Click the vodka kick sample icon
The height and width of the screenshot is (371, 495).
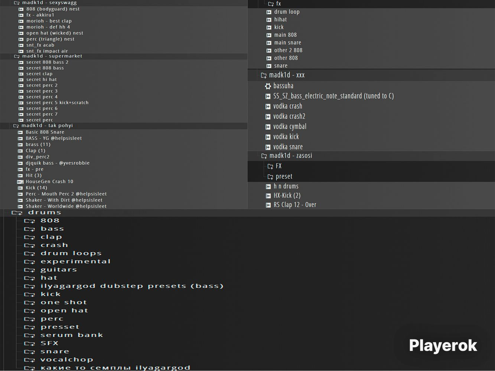(x=268, y=137)
